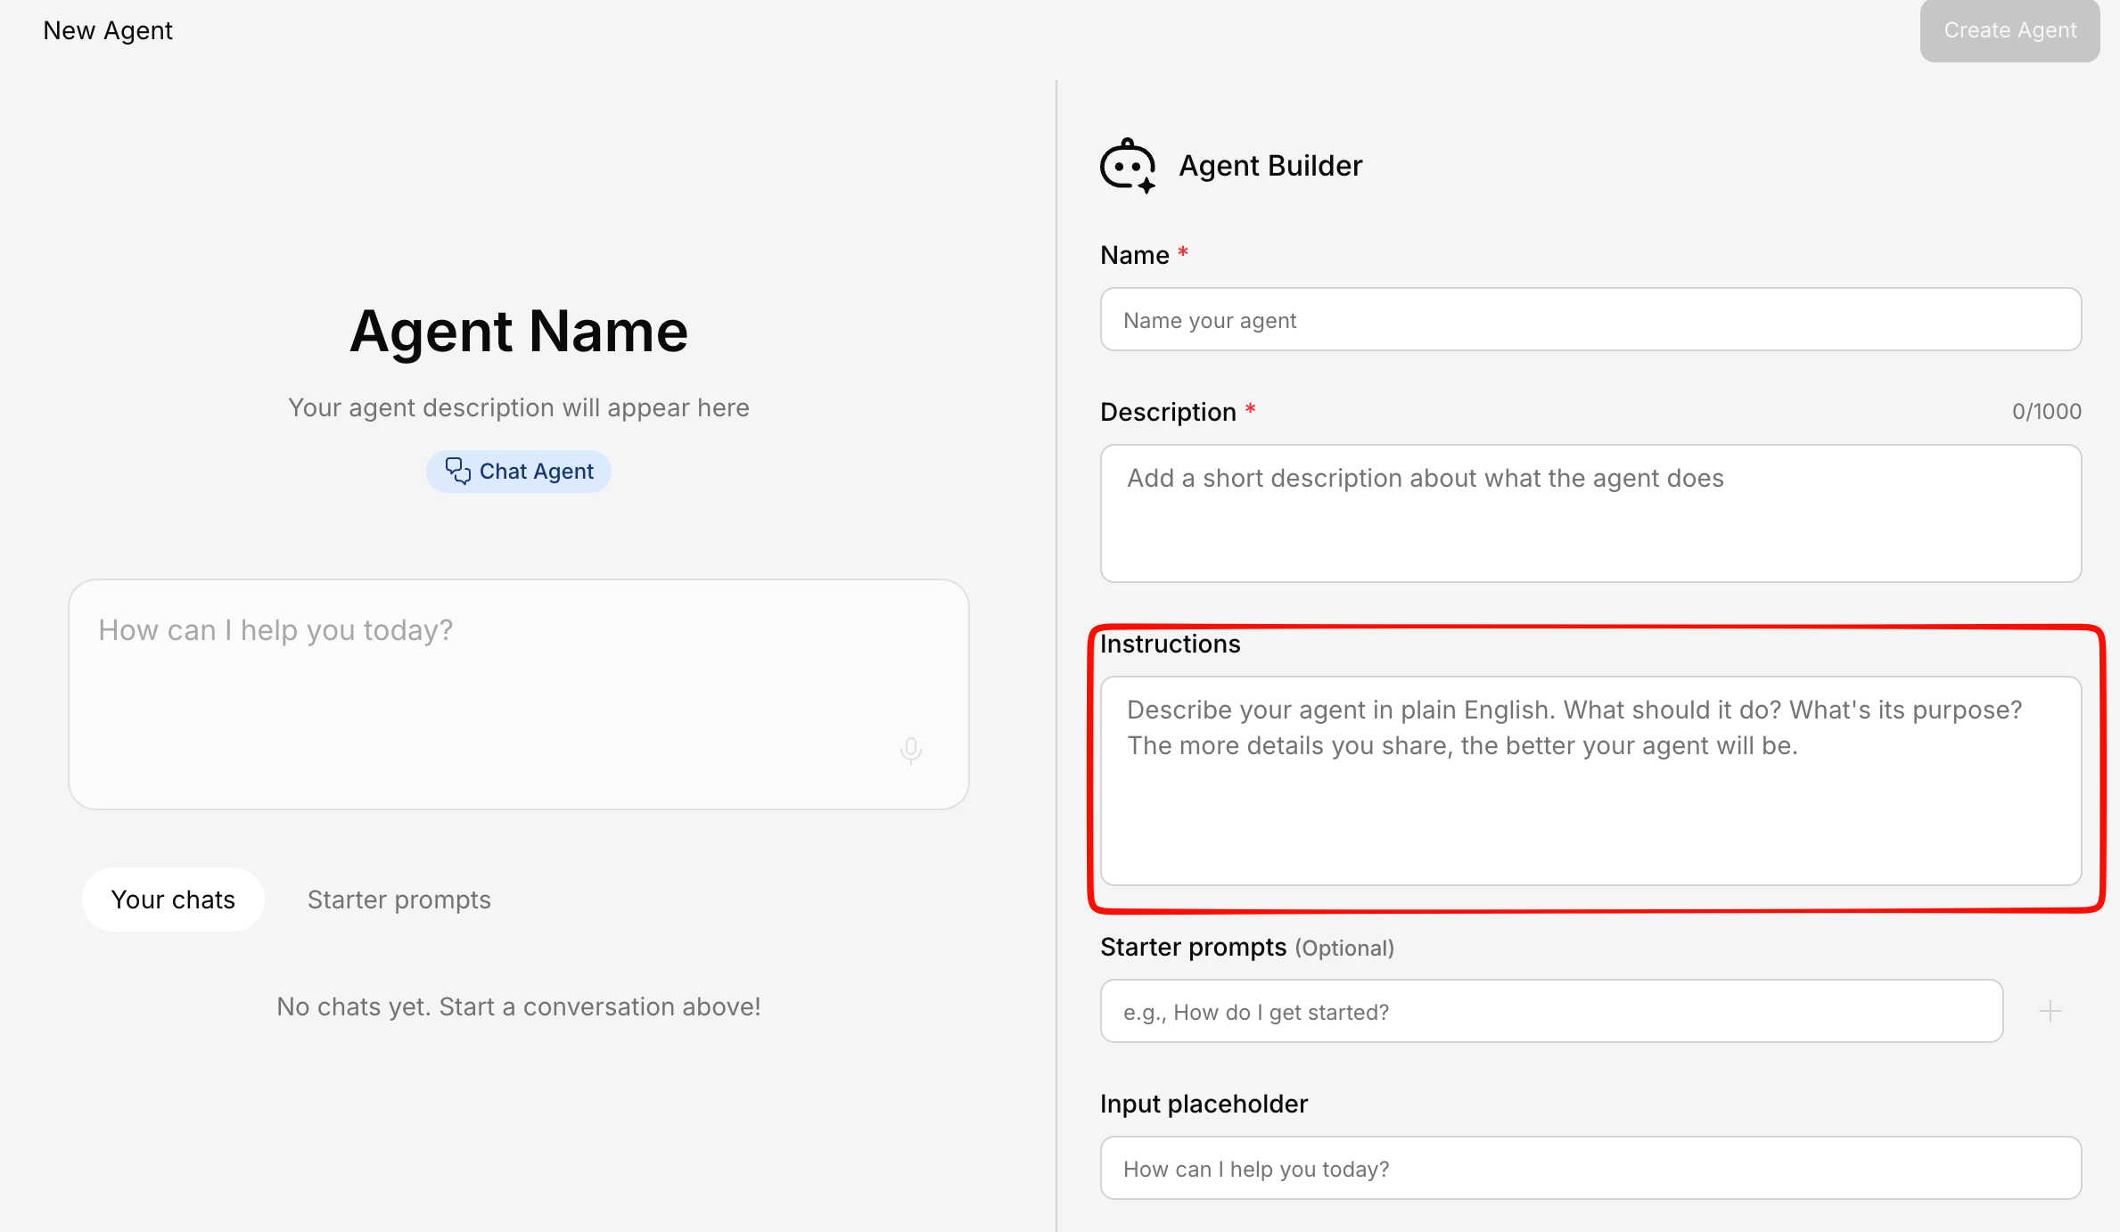Viewport: 2120px width, 1232px height.
Task: Click the Agent Builder robot icon
Action: (1128, 166)
